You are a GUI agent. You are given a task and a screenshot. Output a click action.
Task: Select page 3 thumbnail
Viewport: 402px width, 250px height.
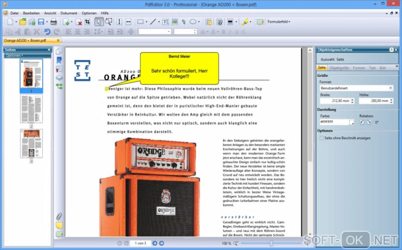tap(31, 143)
